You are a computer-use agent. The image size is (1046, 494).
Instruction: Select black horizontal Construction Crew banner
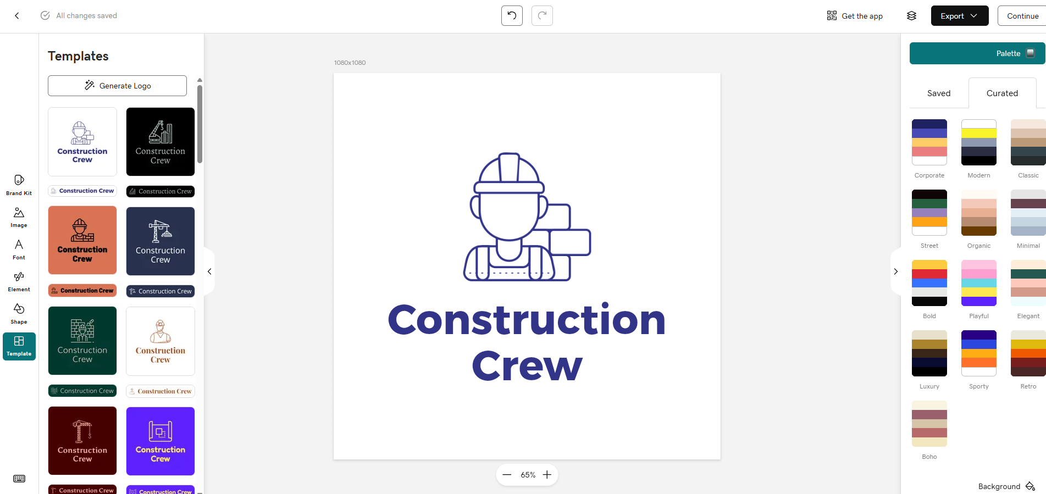pos(161,191)
